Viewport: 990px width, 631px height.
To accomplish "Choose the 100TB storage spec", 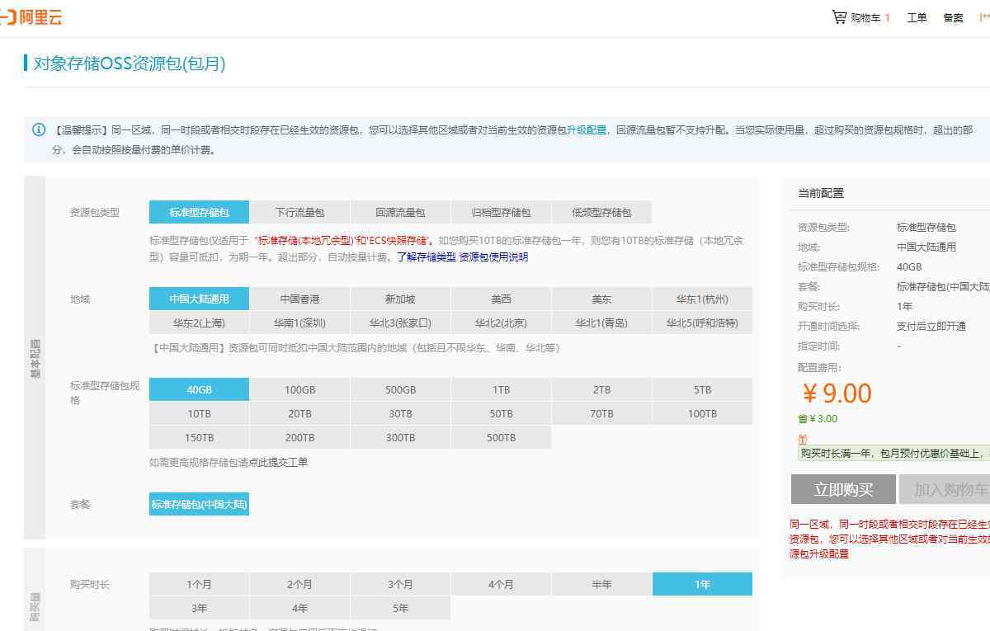I will (702, 413).
